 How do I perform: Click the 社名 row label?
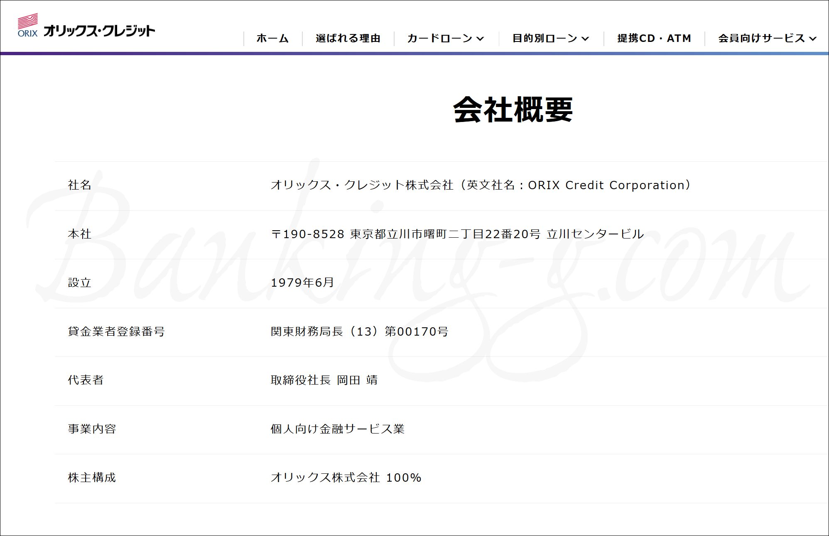(x=79, y=185)
